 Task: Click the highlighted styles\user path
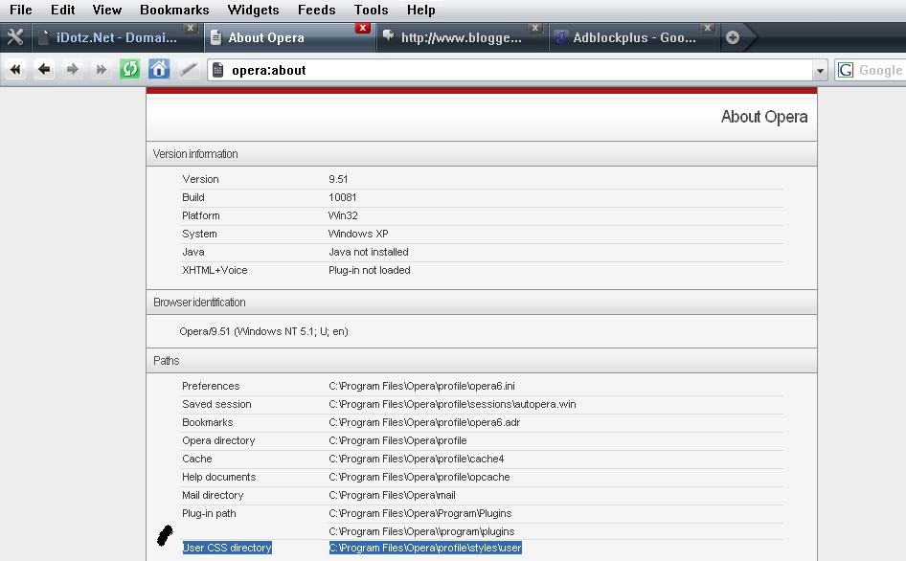[425, 548]
